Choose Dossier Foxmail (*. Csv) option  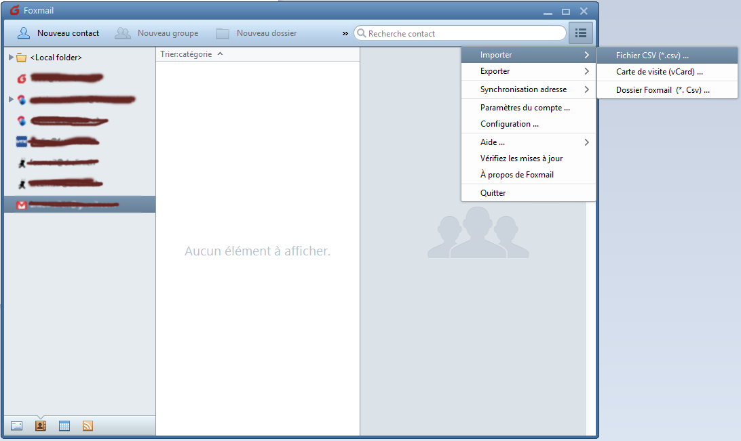click(x=667, y=89)
